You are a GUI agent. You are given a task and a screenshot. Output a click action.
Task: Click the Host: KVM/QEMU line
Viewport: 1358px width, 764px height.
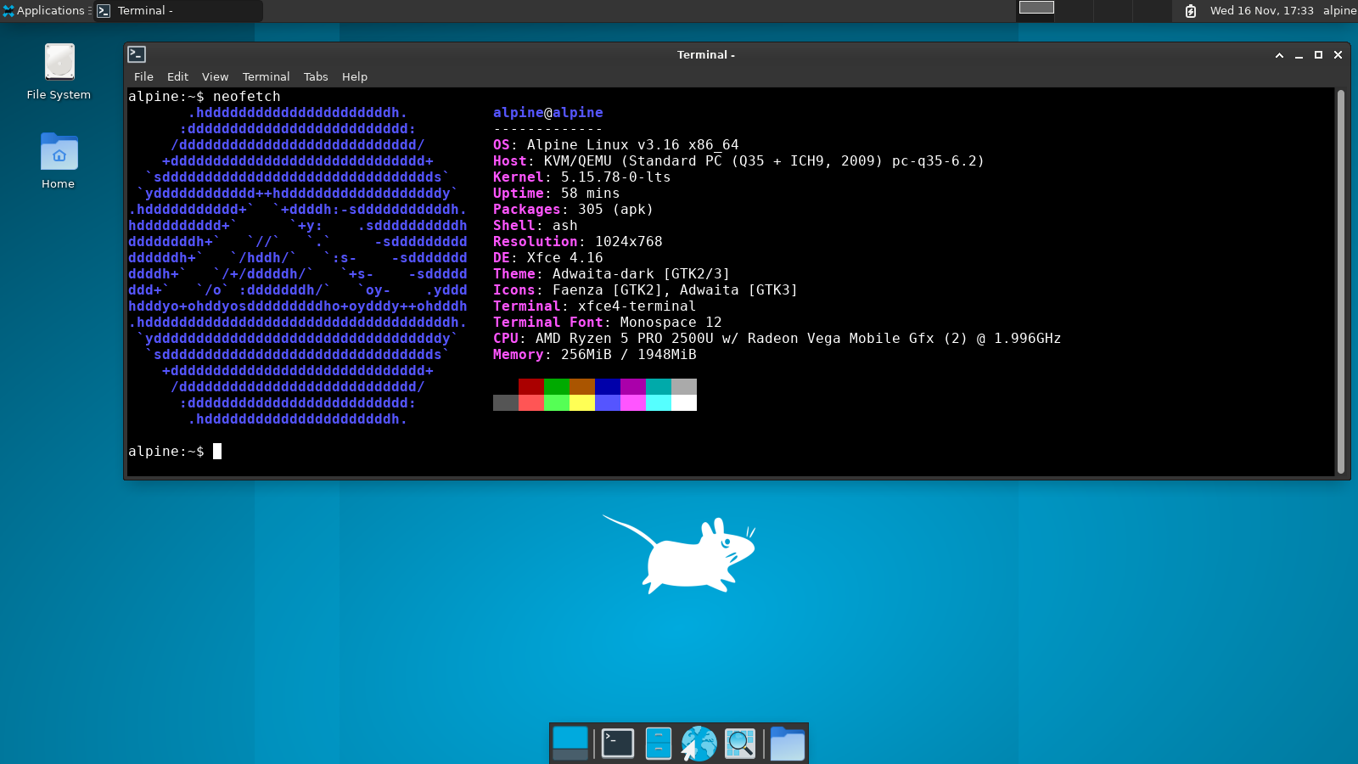pos(739,161)
